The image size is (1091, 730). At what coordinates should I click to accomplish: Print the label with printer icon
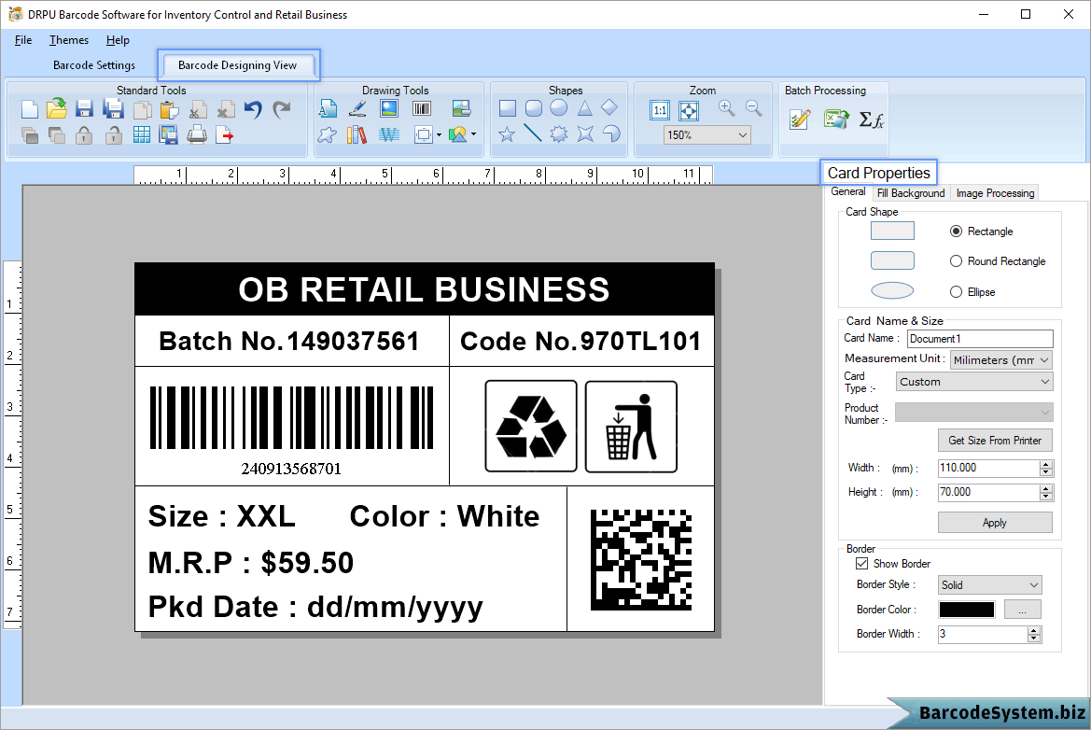coord(197,135)
